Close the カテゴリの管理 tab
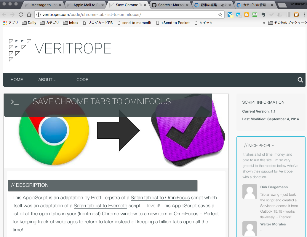This screenshot has width=307, height=237. click(x=272, y=5)
